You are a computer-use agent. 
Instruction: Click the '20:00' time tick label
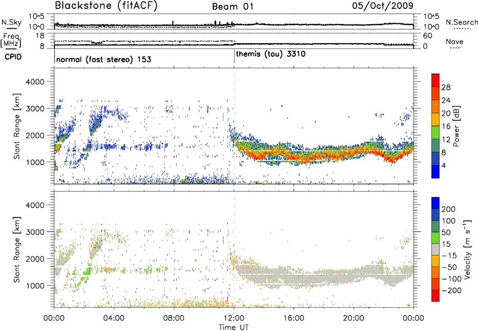point(354,318)
